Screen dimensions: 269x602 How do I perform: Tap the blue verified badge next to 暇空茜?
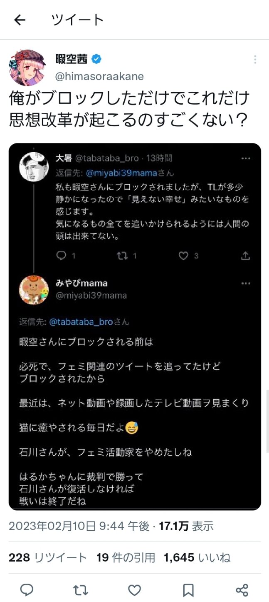pos(96,60)
